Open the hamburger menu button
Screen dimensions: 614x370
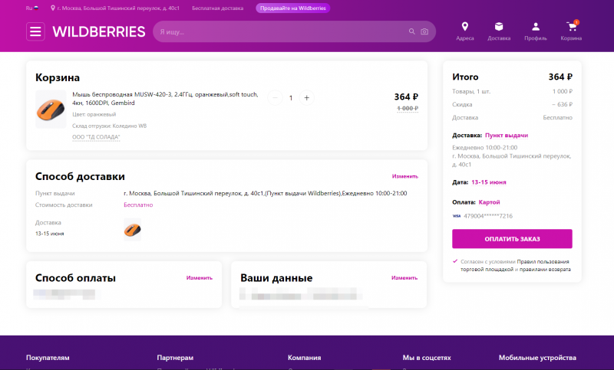pyautogui.click(x=35, y=31)
